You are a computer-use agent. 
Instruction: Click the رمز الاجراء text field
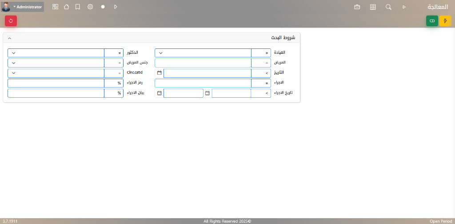56,83
